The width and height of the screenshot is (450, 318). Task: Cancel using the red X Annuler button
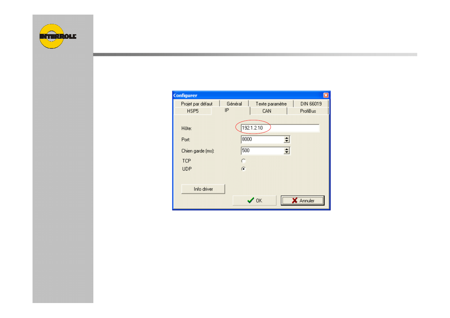[x=302, y=200]
